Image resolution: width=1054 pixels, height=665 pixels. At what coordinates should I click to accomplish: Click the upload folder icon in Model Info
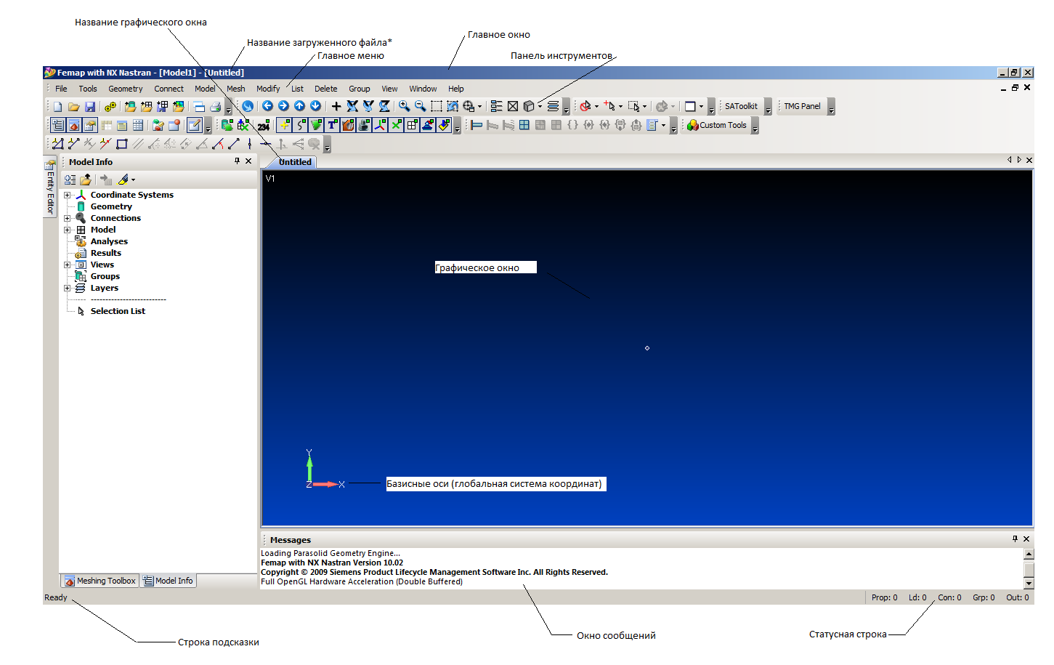pos(86,180)
